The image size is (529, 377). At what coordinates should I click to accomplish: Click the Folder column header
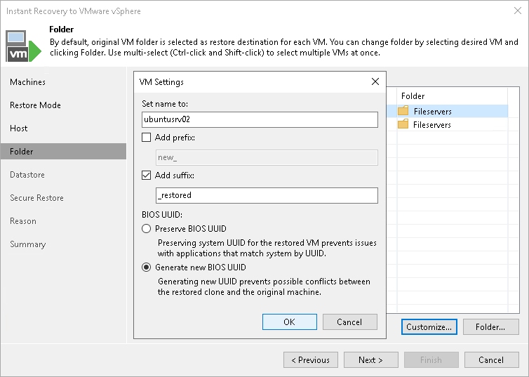[x=452, y=96]
